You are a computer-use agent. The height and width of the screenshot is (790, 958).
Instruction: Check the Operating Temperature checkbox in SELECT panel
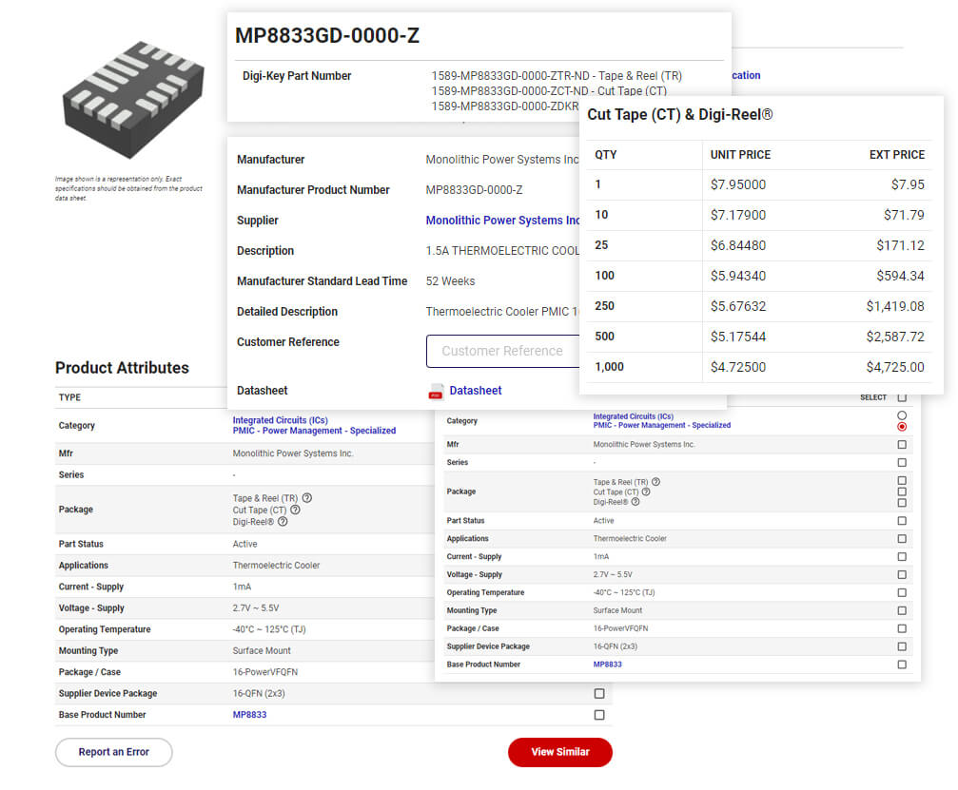click(x=902, y=593)
